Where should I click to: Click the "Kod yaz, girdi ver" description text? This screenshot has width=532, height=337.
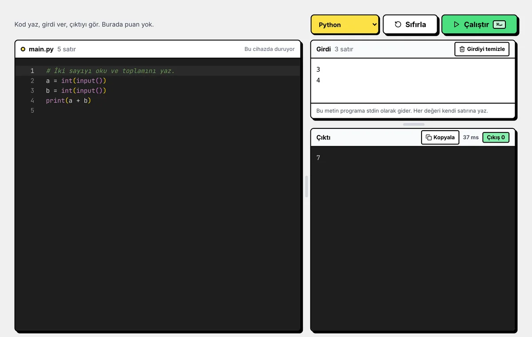[84, 24]
